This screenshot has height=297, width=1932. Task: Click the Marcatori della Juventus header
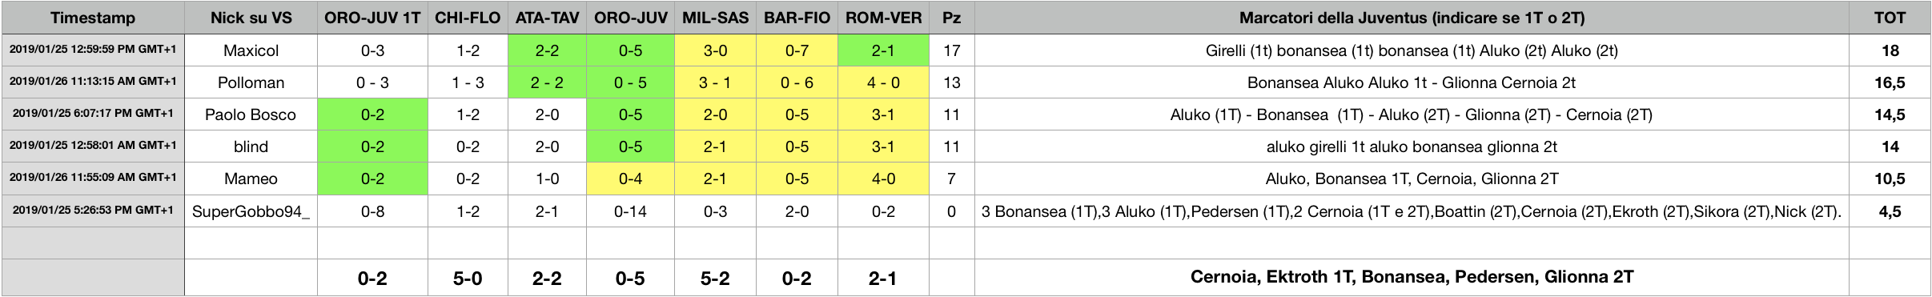pyautogui.click(x=1412, y=18)
